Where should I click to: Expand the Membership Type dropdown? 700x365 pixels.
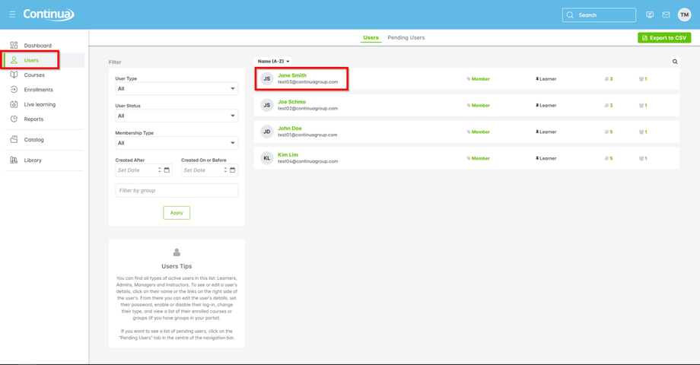pos(177,143)
